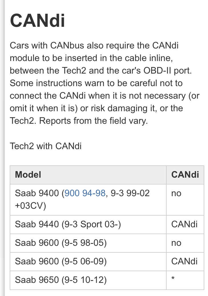Click the CANdi page heading

37,20
